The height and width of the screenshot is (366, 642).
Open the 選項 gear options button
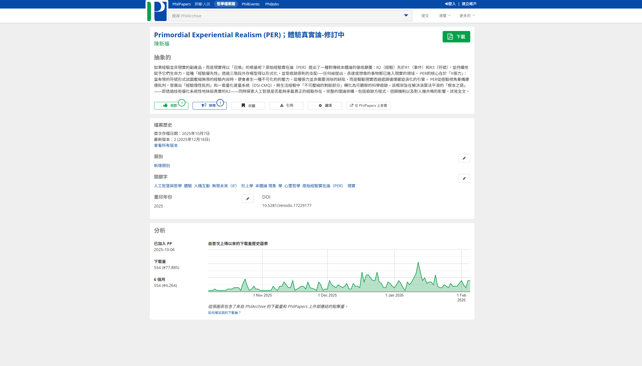pos(325,106)
